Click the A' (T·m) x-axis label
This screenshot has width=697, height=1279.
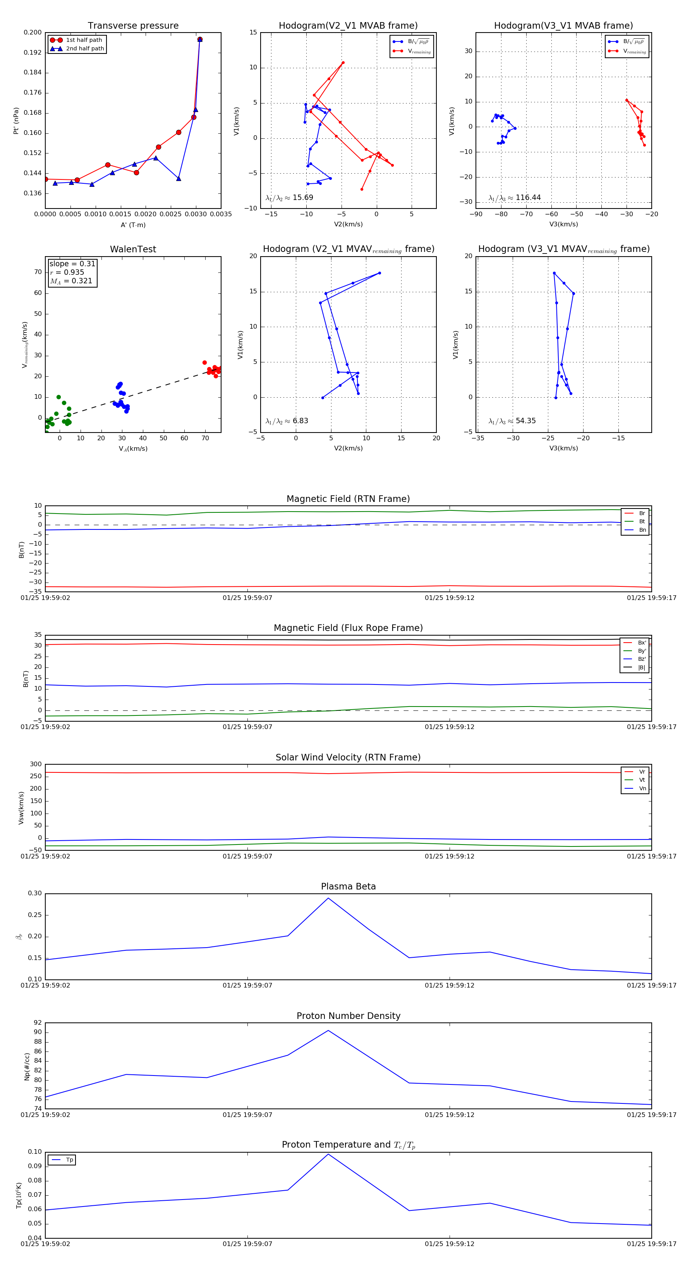133,225
